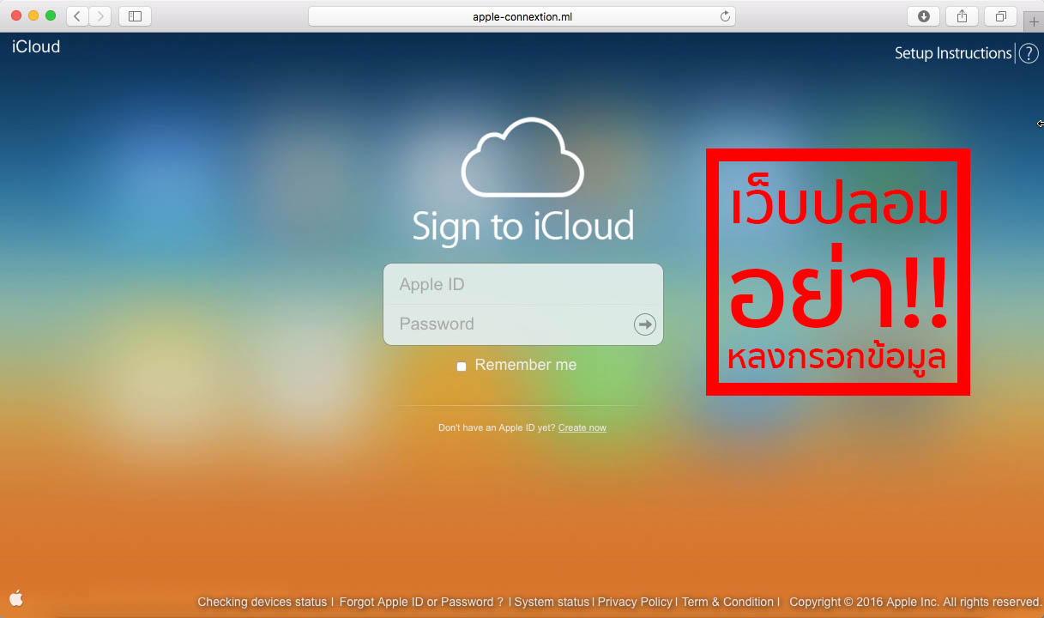
Task: Click the Apple logo at bottom left
Action: (16, 598)
